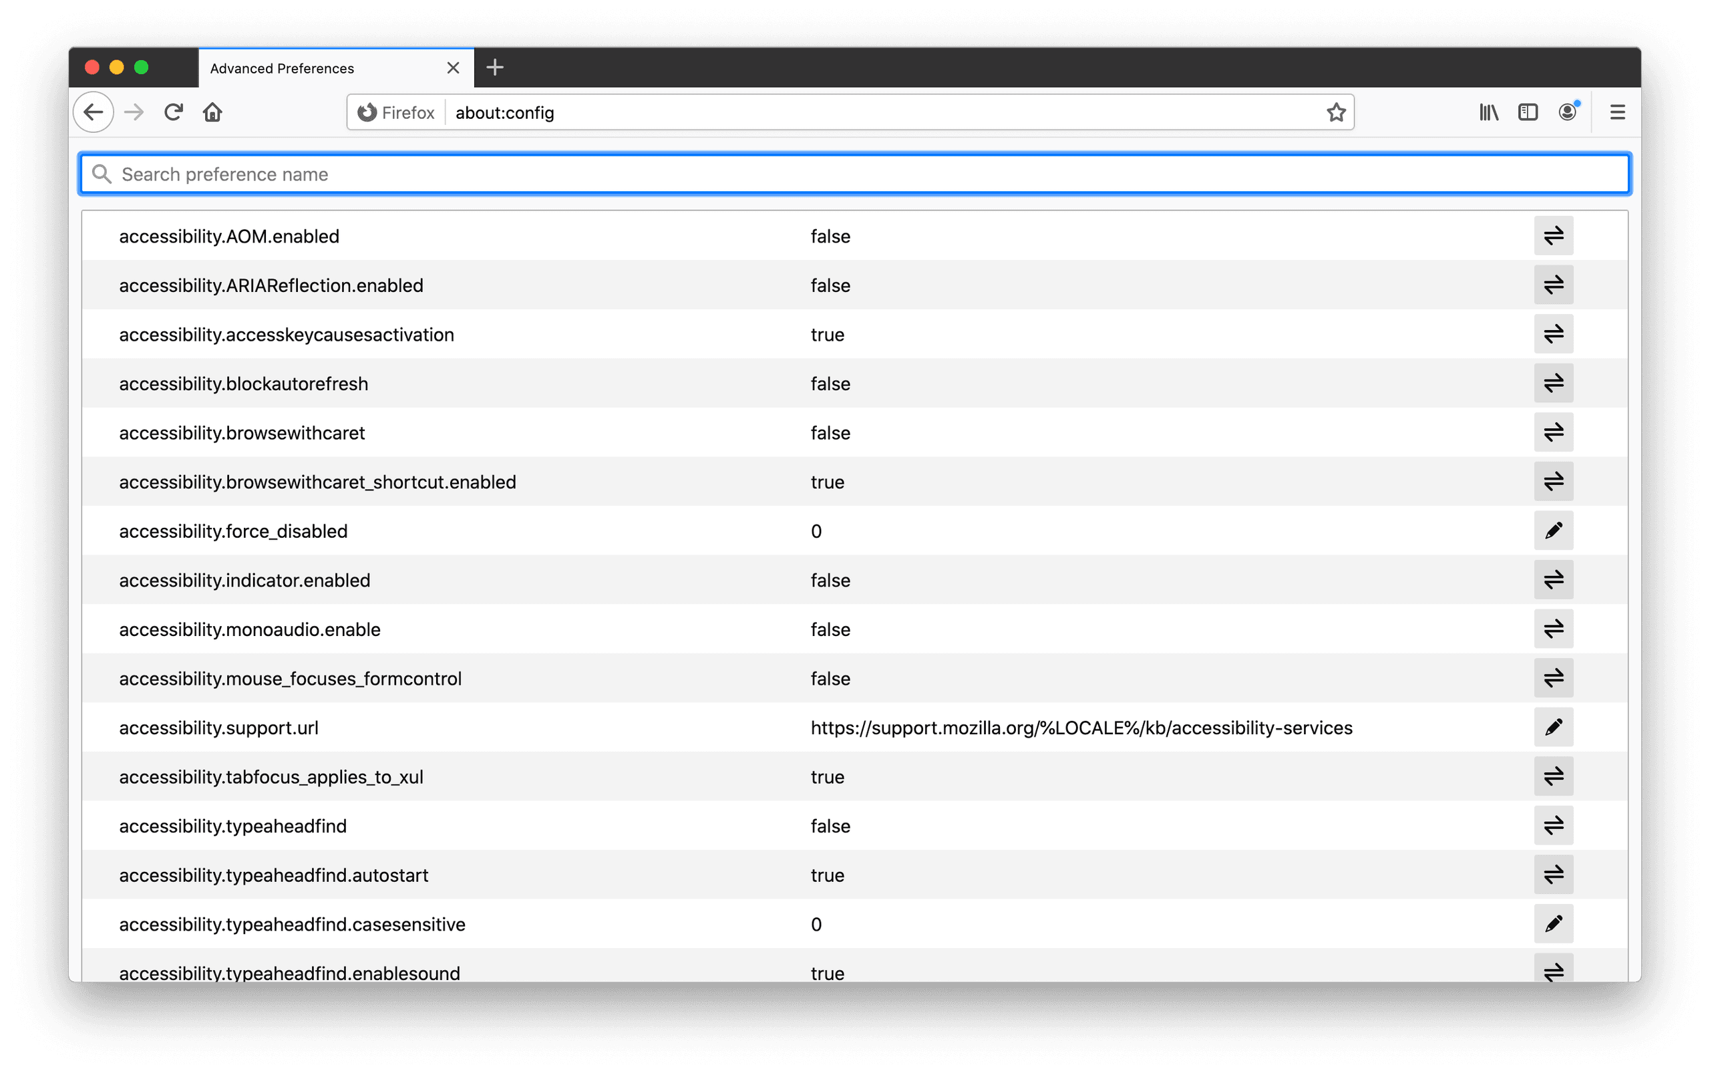Toggle accessibility.blockautorefresh value
1710x1073 pixels.
(x=1553, y=384)
